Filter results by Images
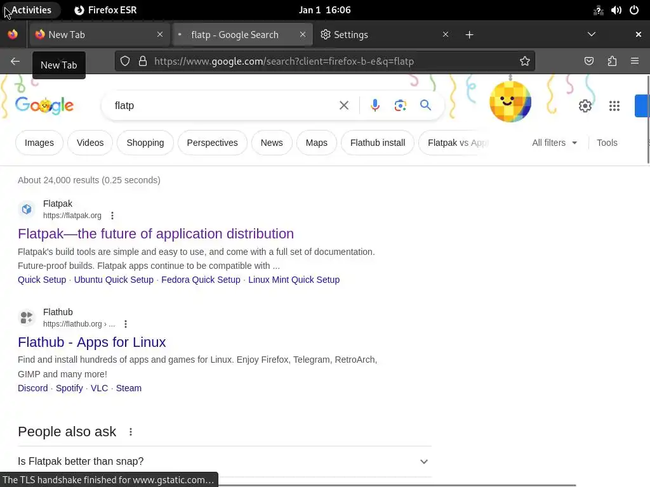650x487 pixels. click(39, 143)
